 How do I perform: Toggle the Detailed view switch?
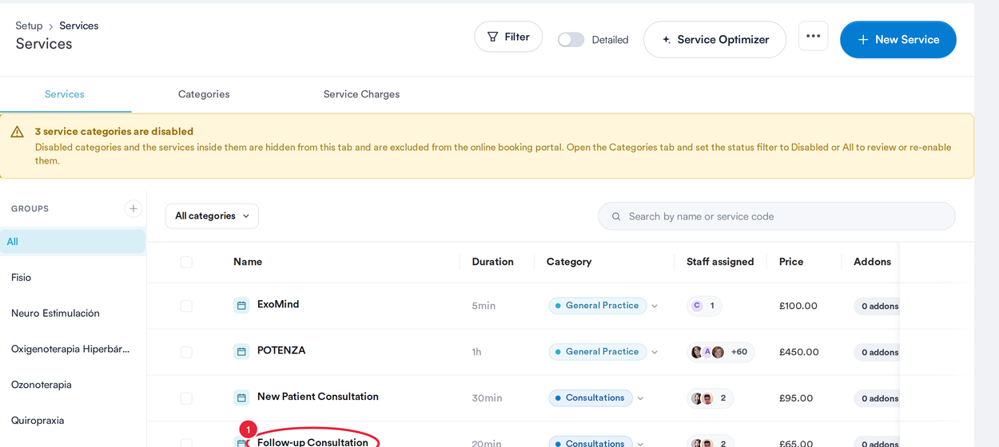coord(571,40)
